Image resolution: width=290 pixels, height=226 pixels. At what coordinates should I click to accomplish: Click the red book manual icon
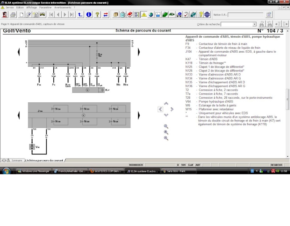pos(130,15)
